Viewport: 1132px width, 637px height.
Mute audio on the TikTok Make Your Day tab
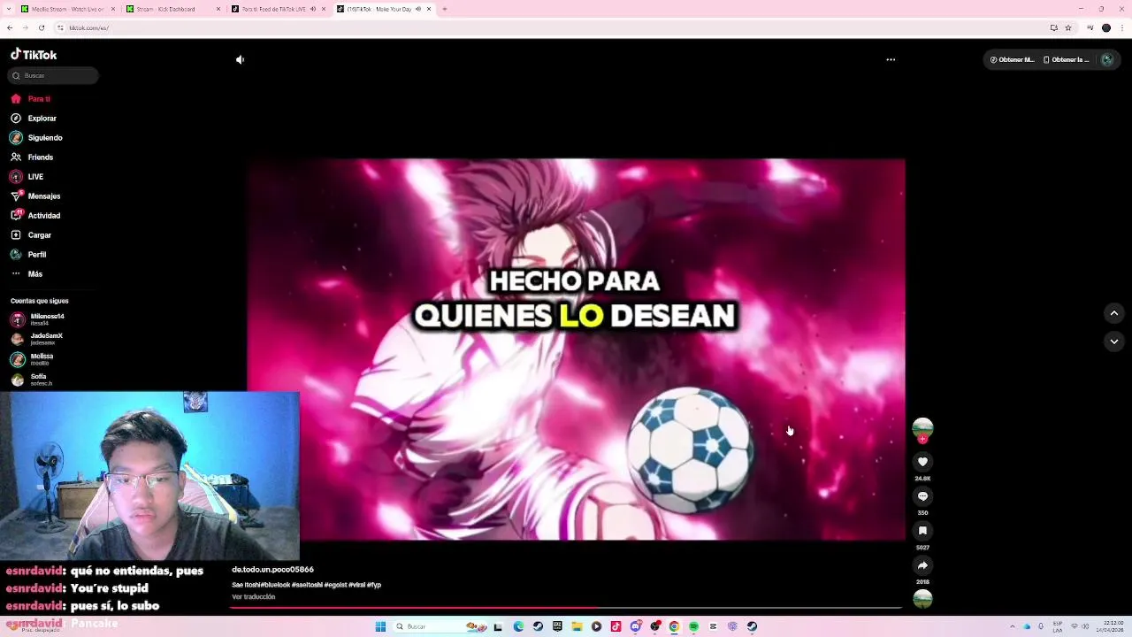[x=418, y=9]
